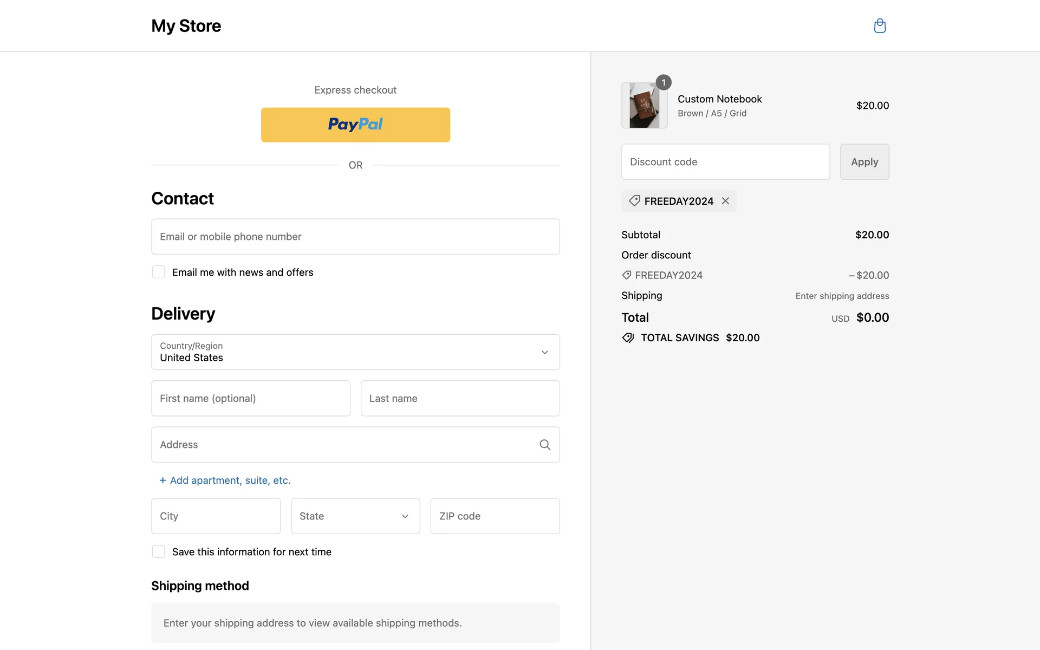Viewport: 1040px width, 650px height.
Task: Click Add apartment, suite, etc. link
Action: click(x=230, y=480)
